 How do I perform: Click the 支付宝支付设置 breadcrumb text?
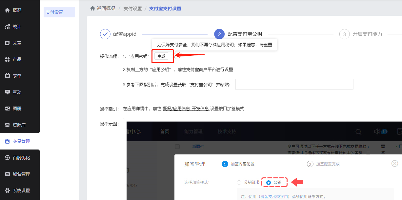[x=165, y=9]
